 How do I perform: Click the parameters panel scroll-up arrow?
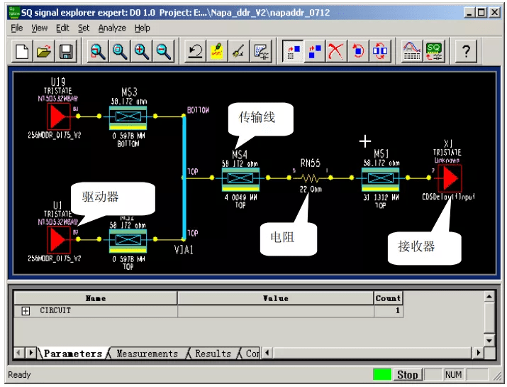pos(489,296)
